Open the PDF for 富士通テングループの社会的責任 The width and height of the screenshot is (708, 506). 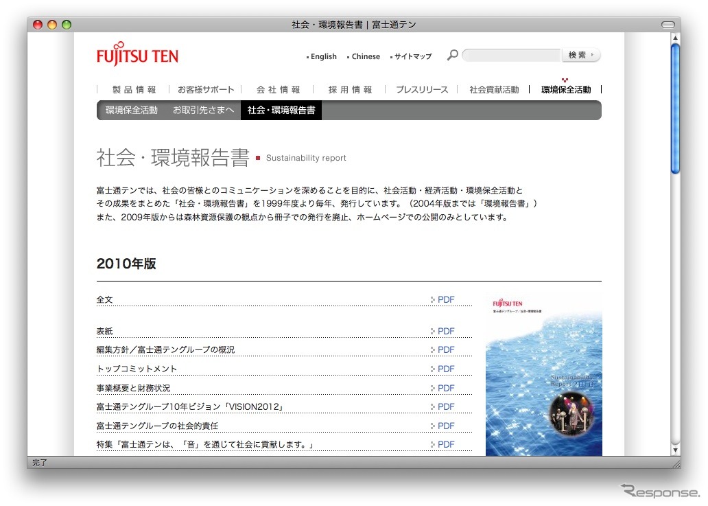point(445,426)
